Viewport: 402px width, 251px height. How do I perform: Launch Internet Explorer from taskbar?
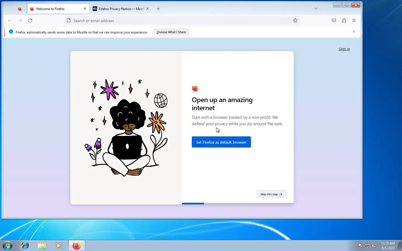pos(25,245)
